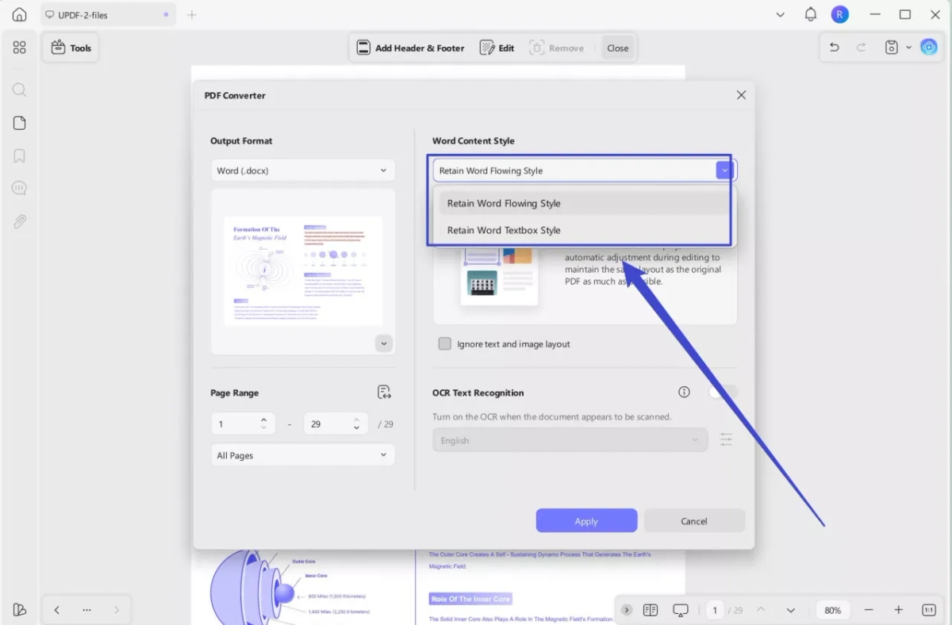Click the undo arrow icon
The image size is (952, 625).
click(834, 48)
